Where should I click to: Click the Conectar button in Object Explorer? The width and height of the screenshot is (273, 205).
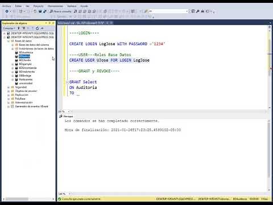pyautogui.click(x=9, y=28)
